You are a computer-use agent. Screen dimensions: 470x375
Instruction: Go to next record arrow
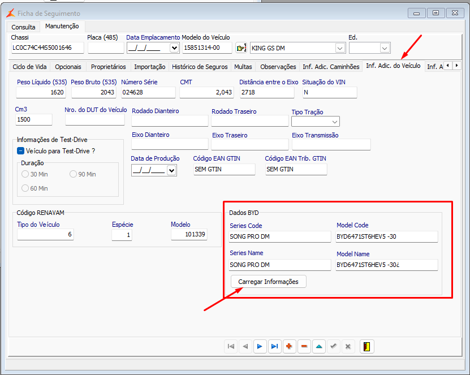tap(260, 346)
